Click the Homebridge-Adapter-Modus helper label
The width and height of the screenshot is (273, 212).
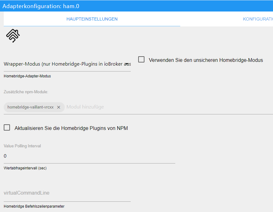(27, 76)
